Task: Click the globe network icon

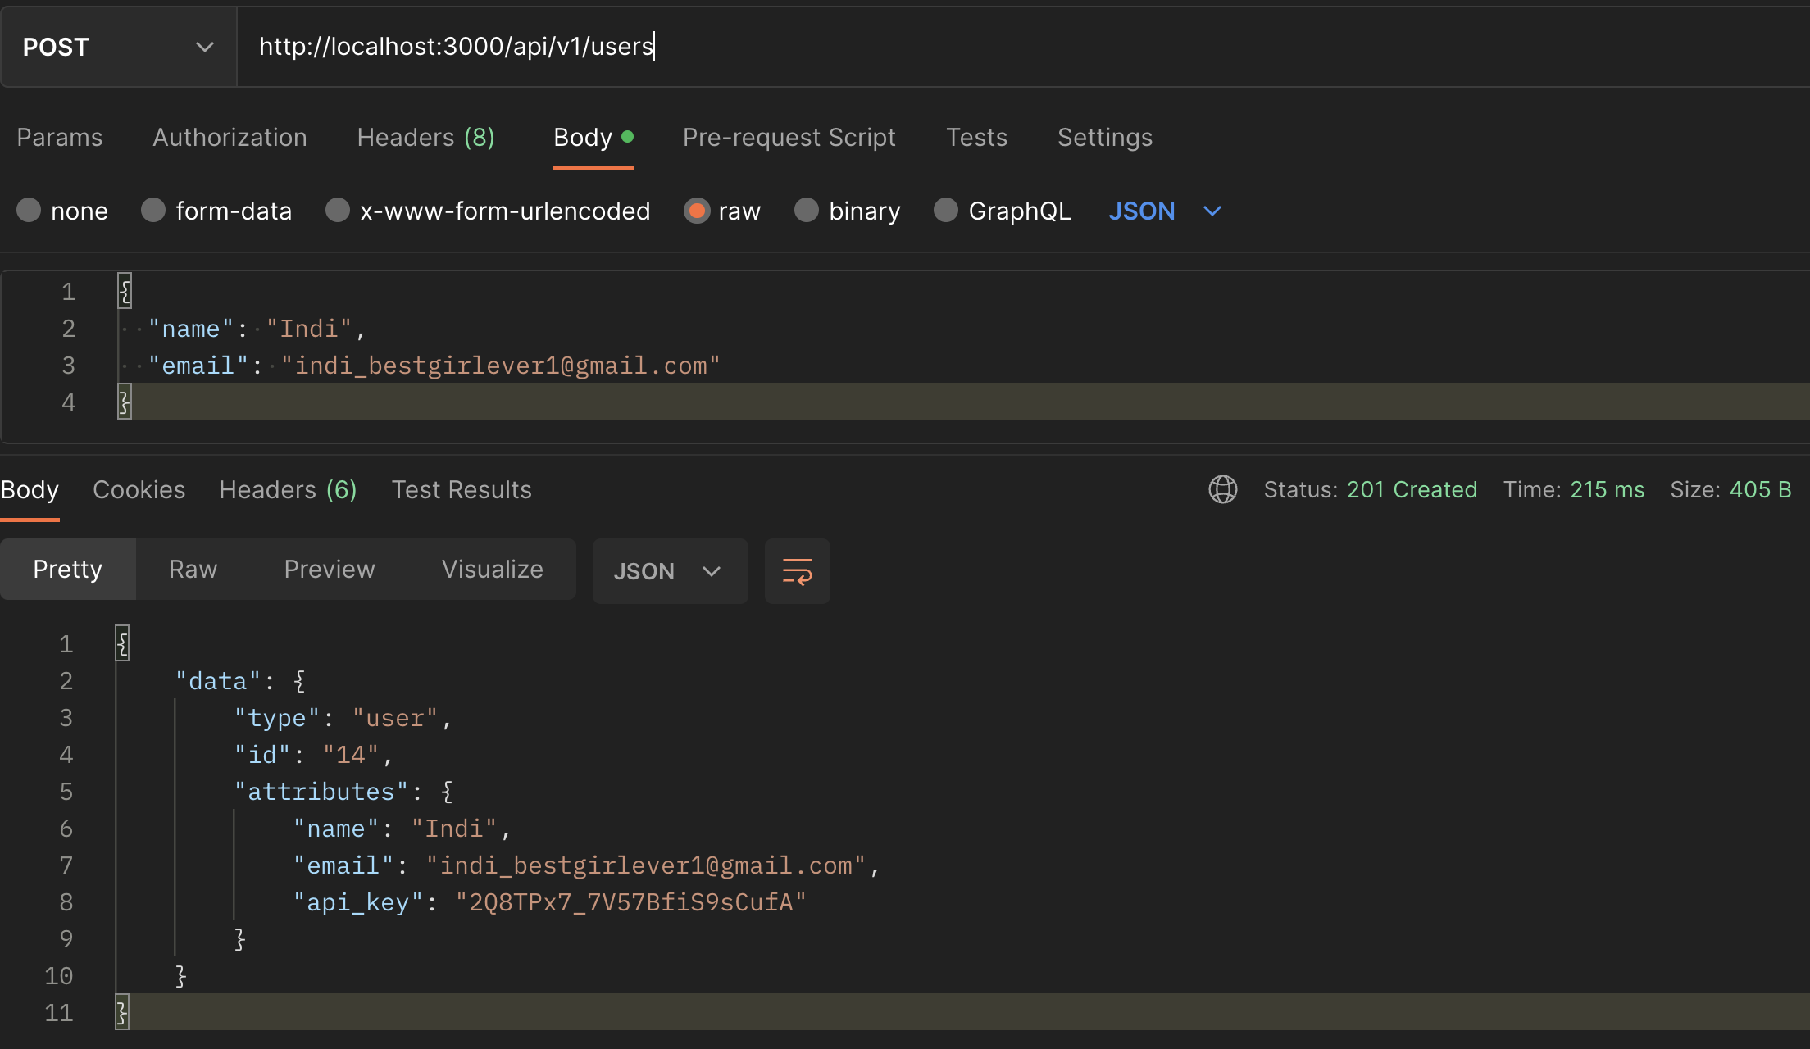Action: [1222, 489]
